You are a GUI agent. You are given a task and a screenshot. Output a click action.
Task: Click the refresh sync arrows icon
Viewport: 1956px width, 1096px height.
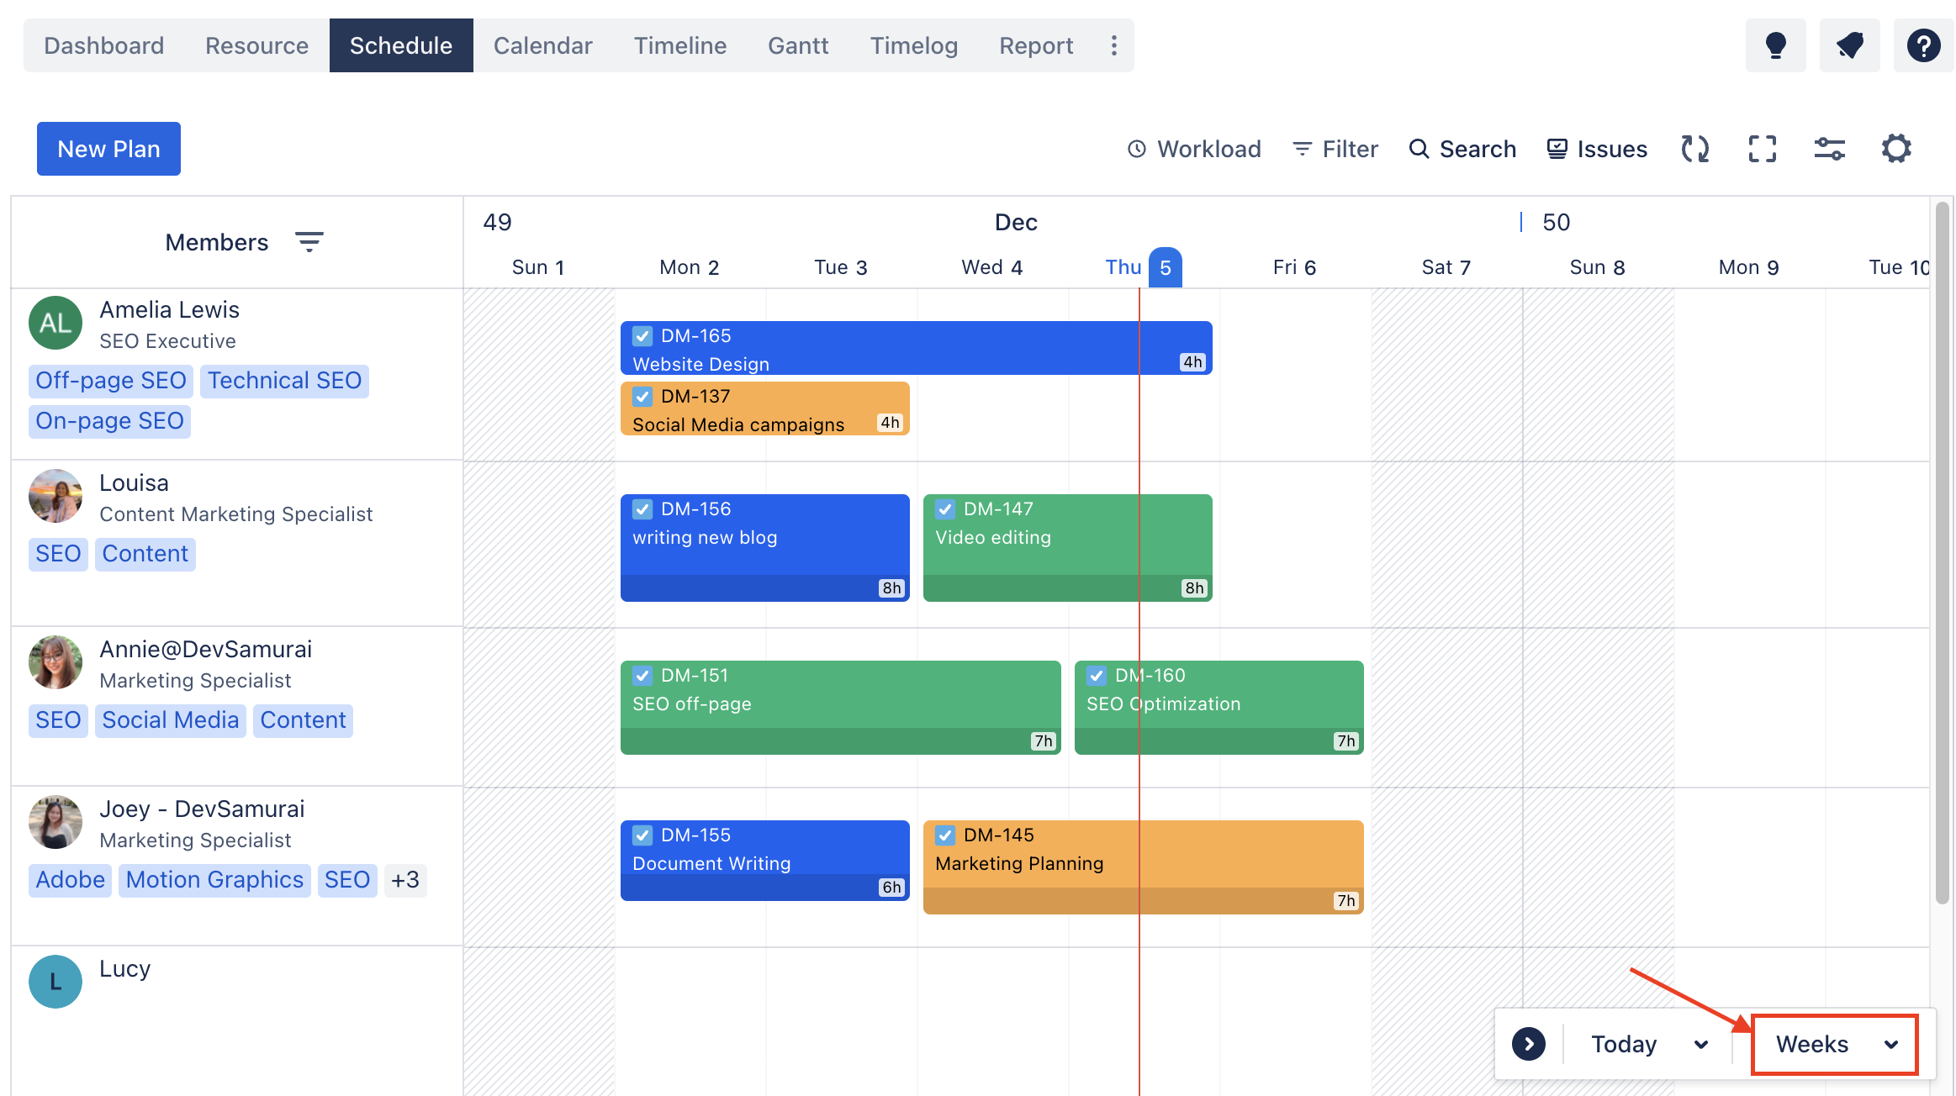click(1694, 149)
